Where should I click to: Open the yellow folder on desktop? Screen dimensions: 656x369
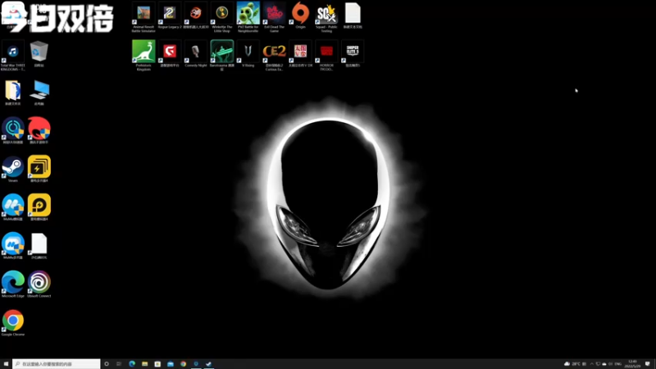point(13,93)
